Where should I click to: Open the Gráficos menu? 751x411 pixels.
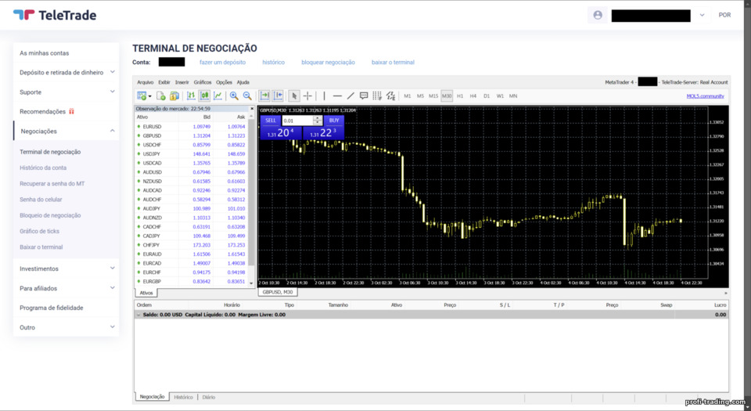coord(203,82)
